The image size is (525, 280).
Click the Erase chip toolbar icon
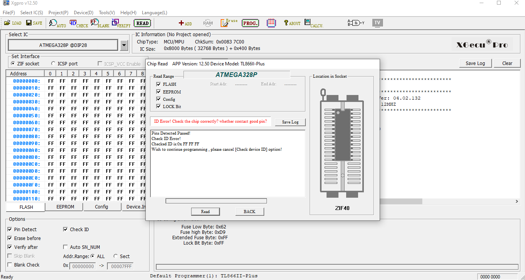[x=229, y=23]
